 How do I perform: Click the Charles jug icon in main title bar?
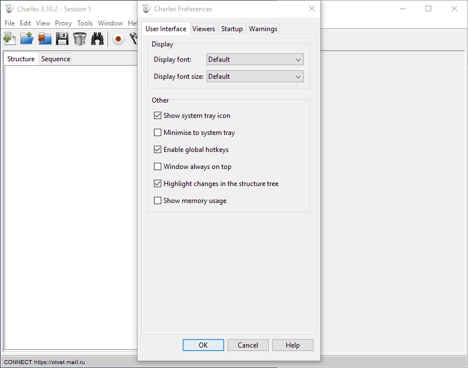click(x=10, y=9)
